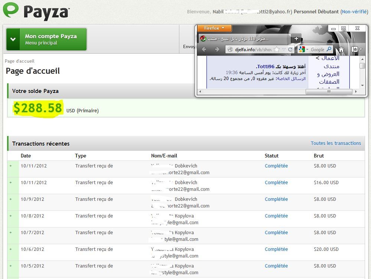371x279 pixels.
Task: Click the site identity globe in the URL bar
Action: (230, 49)
